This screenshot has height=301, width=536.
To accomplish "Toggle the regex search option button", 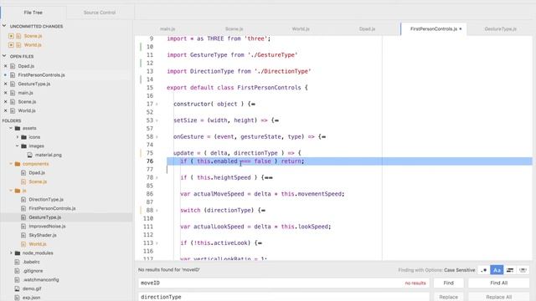I will click(484, 270).
